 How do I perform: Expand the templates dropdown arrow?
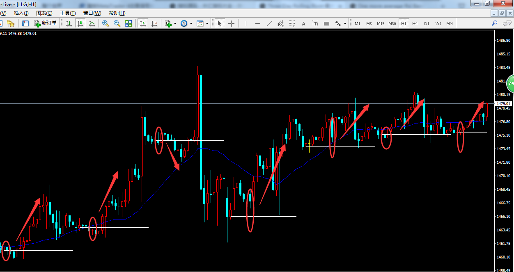(207, 23)
